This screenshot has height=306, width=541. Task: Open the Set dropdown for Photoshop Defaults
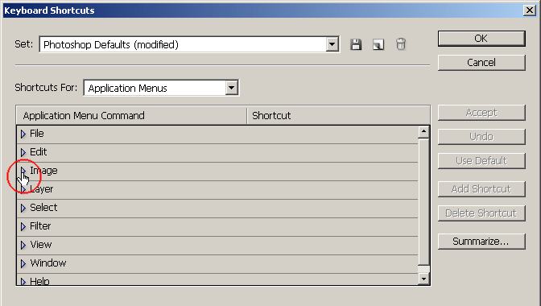(332, 44)
